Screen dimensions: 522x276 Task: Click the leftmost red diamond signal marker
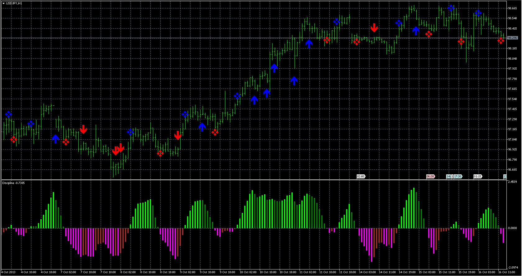[13, 139]
